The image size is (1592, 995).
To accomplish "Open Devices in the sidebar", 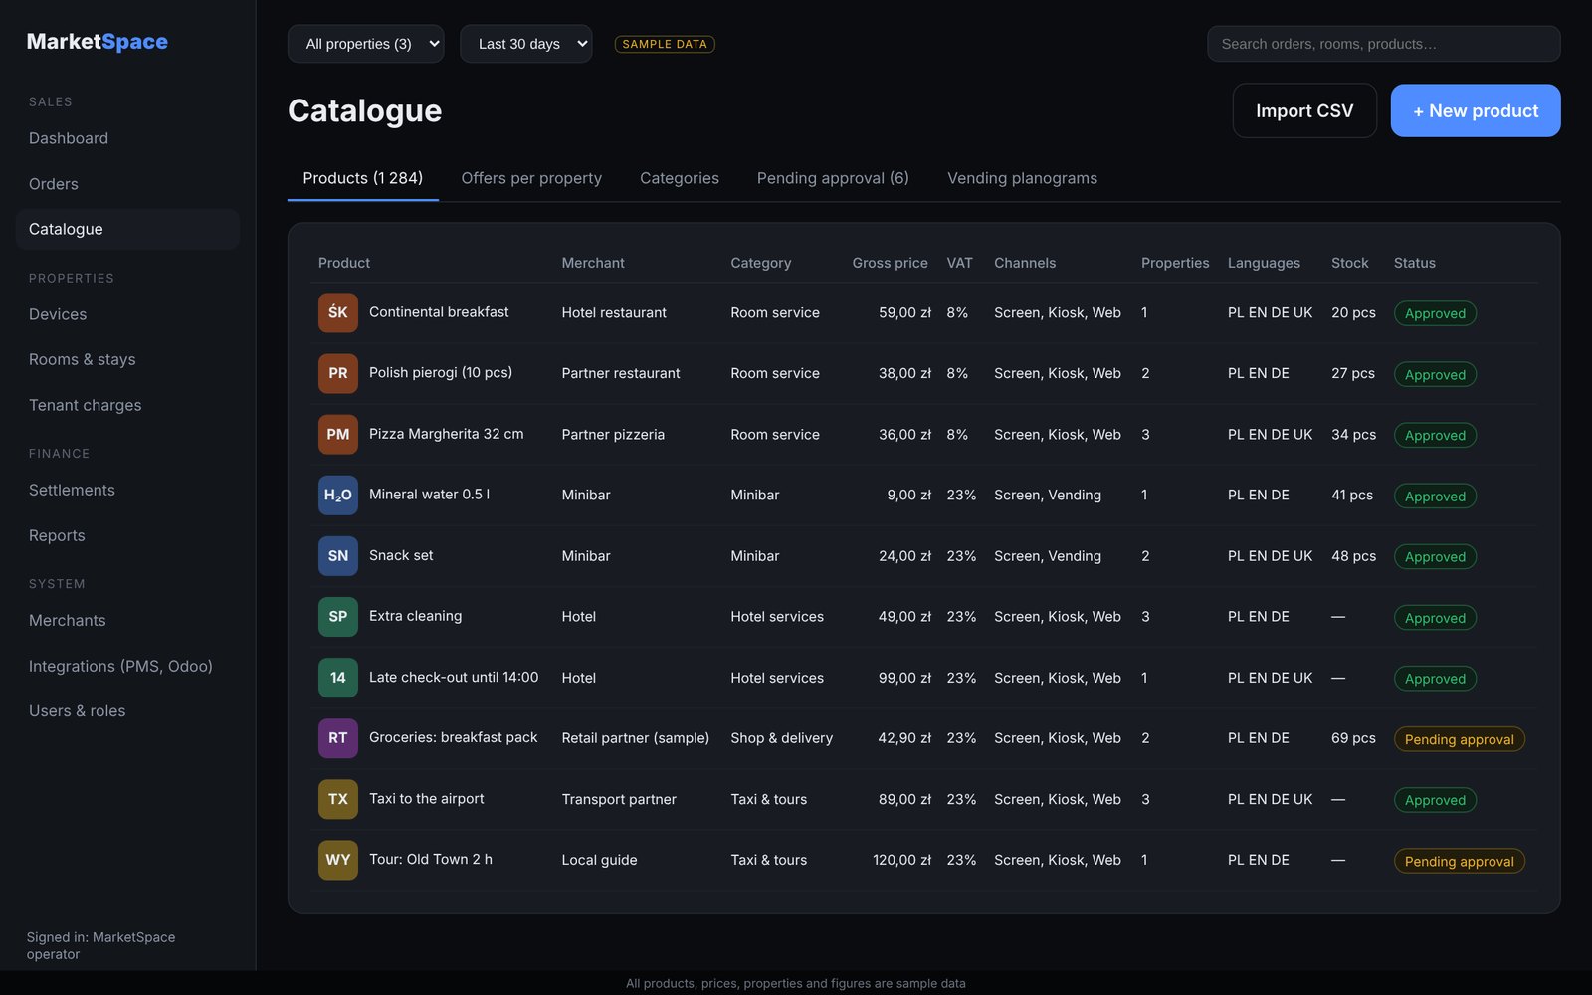I will tap(127, 314).
